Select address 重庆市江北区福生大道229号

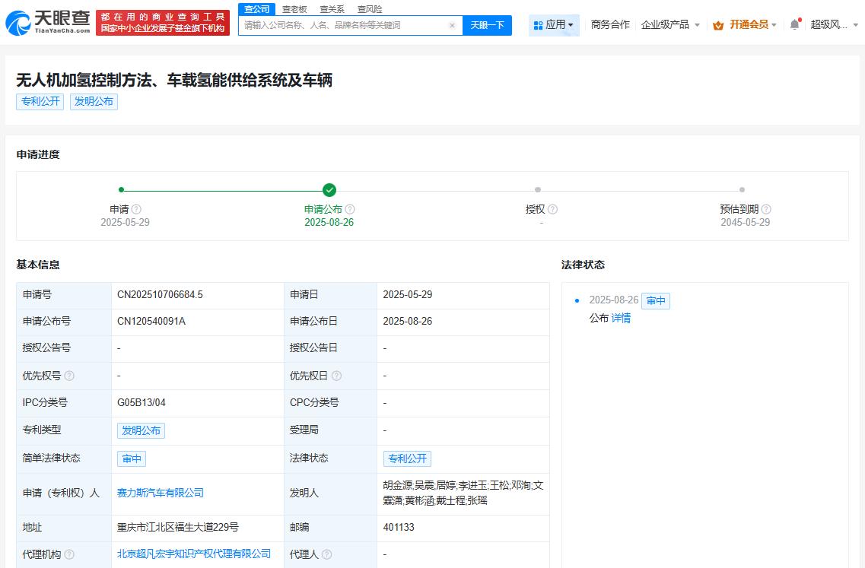click(x=177, y=527)
